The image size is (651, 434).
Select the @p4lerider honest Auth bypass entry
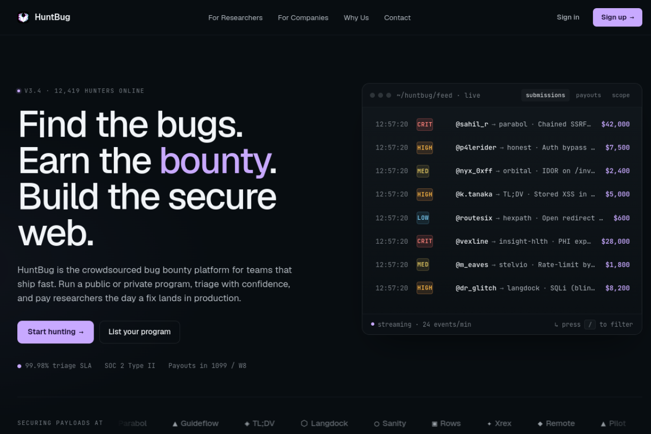tap(525, 148)
